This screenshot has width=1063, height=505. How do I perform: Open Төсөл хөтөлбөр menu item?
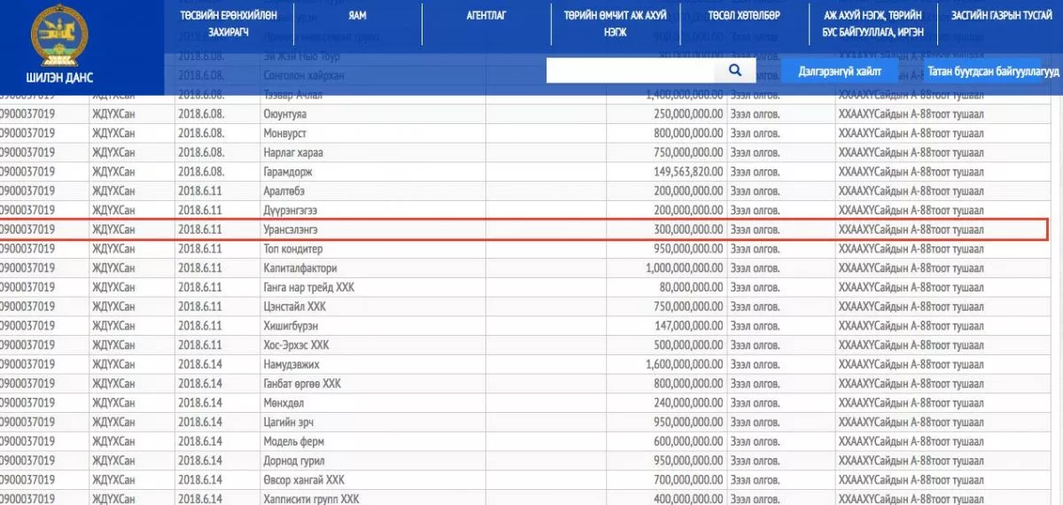coord(744,16)
